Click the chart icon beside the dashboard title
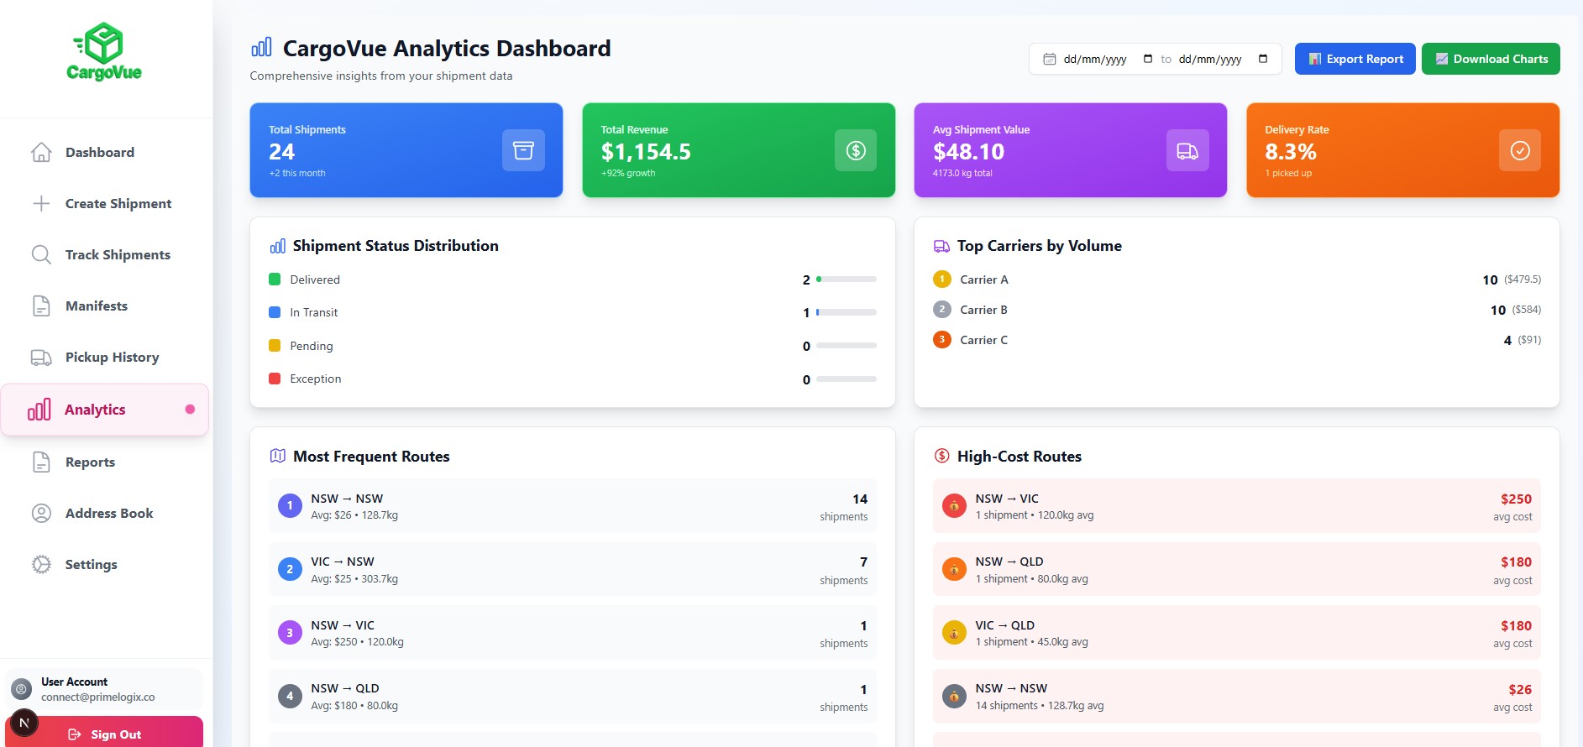This screenshot has height=747, width=1583. 261,47
